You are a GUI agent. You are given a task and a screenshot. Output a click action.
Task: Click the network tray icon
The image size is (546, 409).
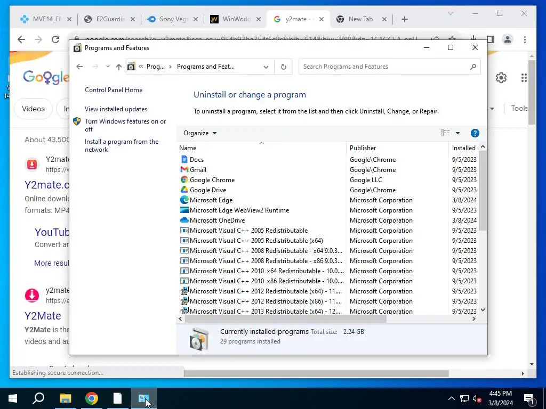click(464, 398)
